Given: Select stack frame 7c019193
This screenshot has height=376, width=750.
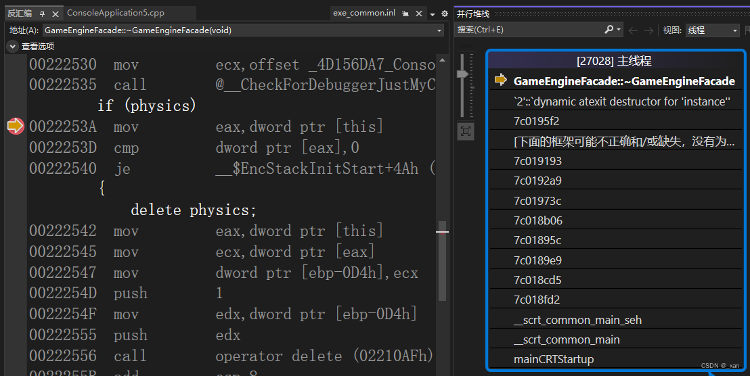Looking at the screenshot, I should coord(537,161).
